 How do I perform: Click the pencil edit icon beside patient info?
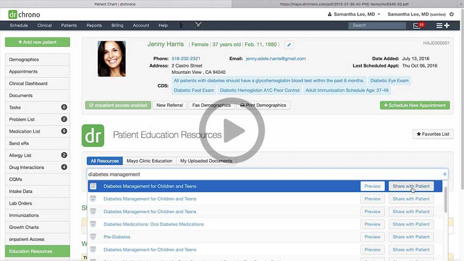tap(289, 45)
